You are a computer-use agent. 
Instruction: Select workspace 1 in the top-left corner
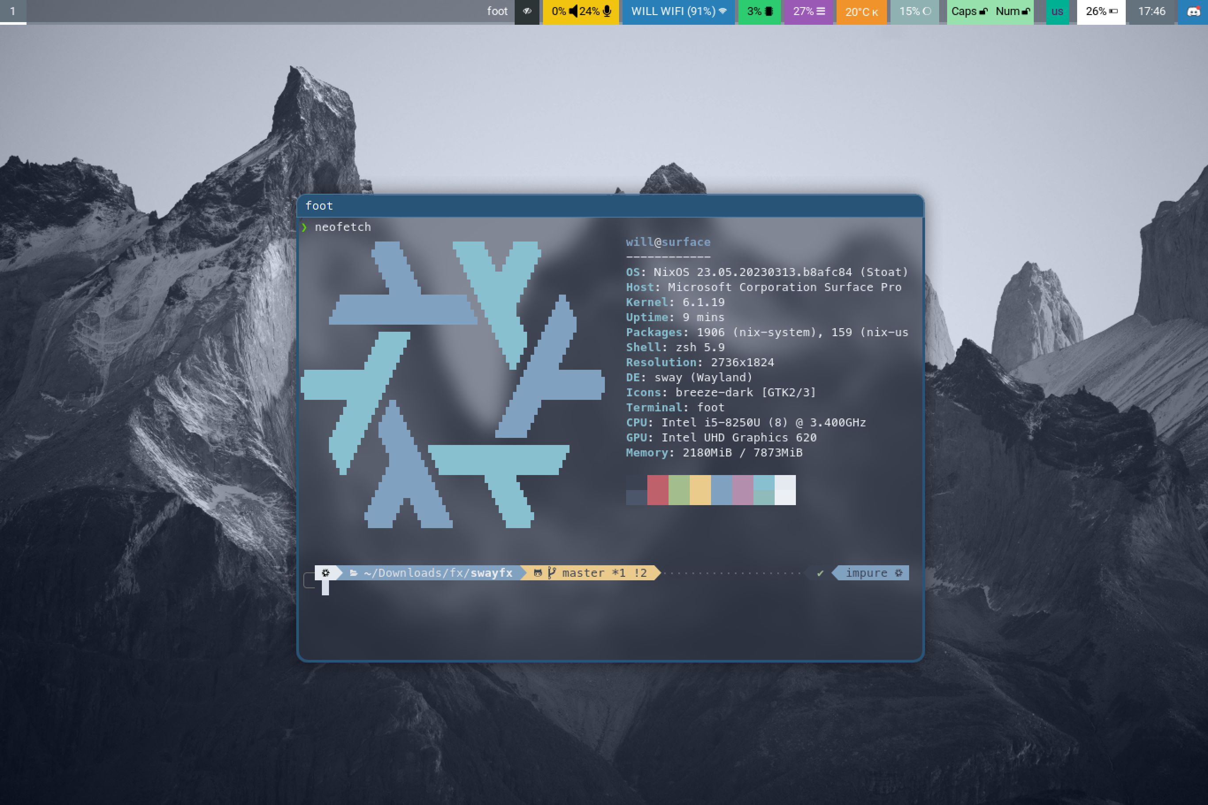coord(11,11)
